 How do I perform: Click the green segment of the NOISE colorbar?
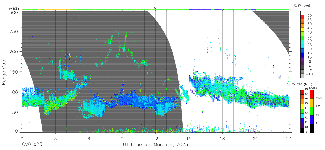[312, 111]
